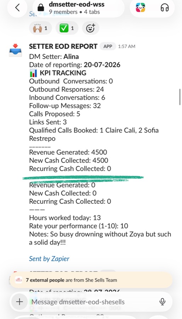Screen dimensions: 182x319
Task: Tap the lock icon beside channel name
Action: point(41,7)
